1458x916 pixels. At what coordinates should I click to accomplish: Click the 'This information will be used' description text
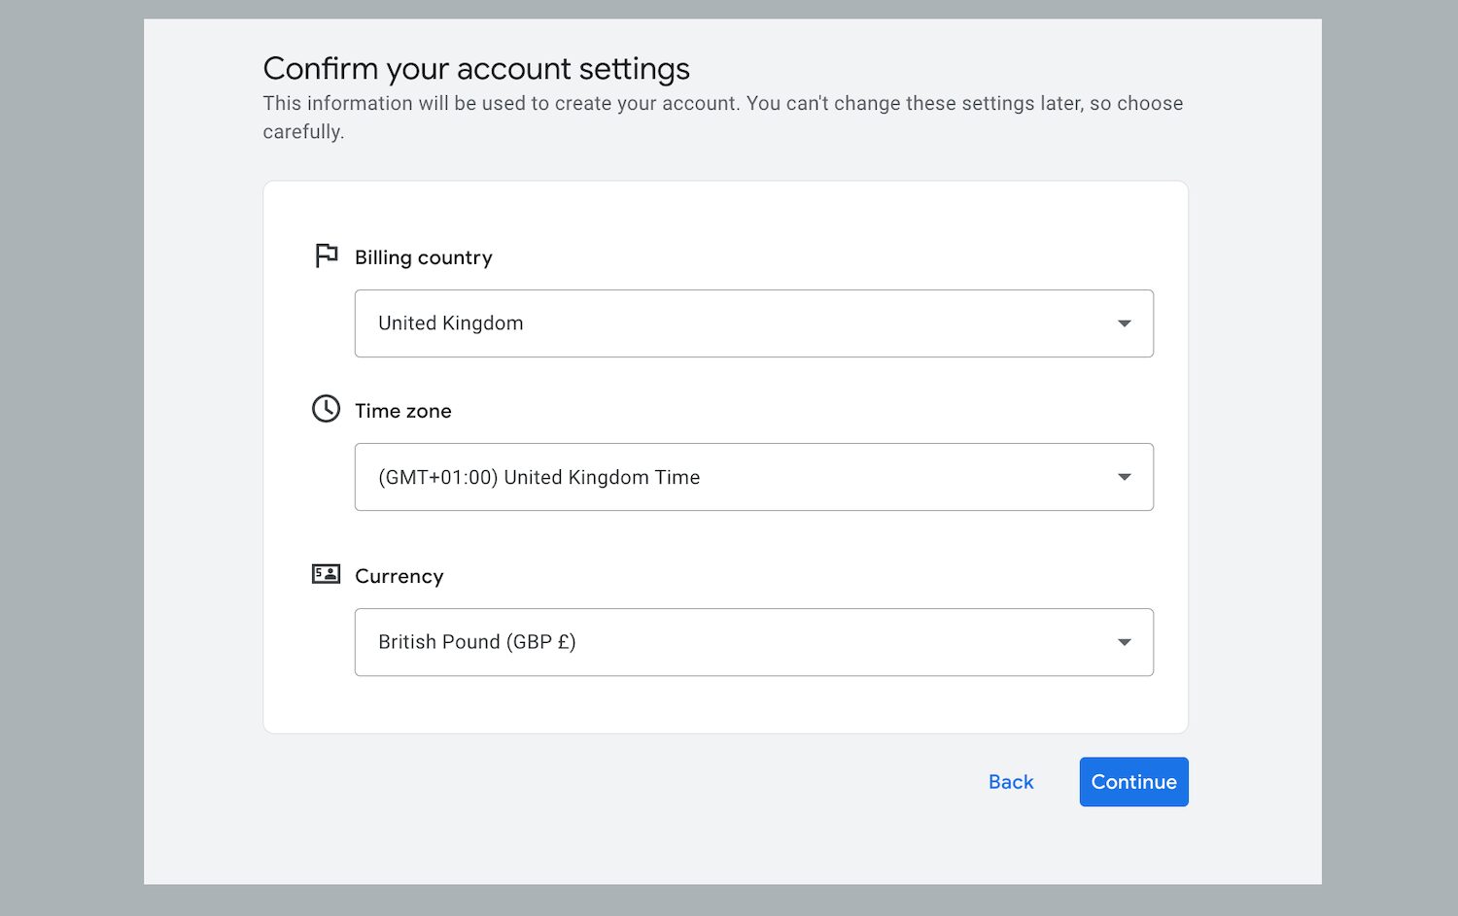[723, 118]
